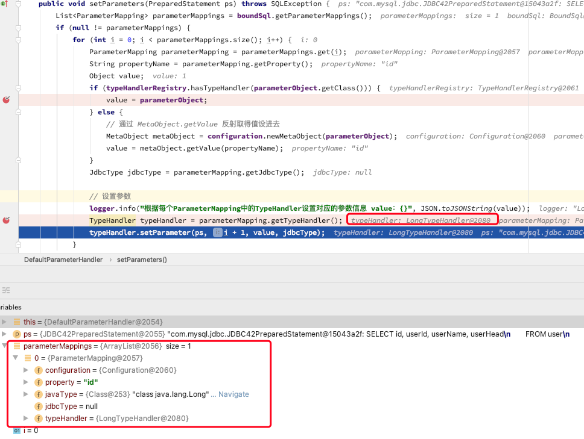Toggle breakpoint on 'value = parameterObject' line
584x439 pixels.
(x=6, y=100)
